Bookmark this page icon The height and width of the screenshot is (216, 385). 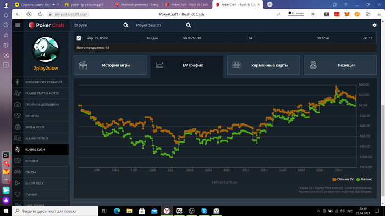tap(313, 14)
